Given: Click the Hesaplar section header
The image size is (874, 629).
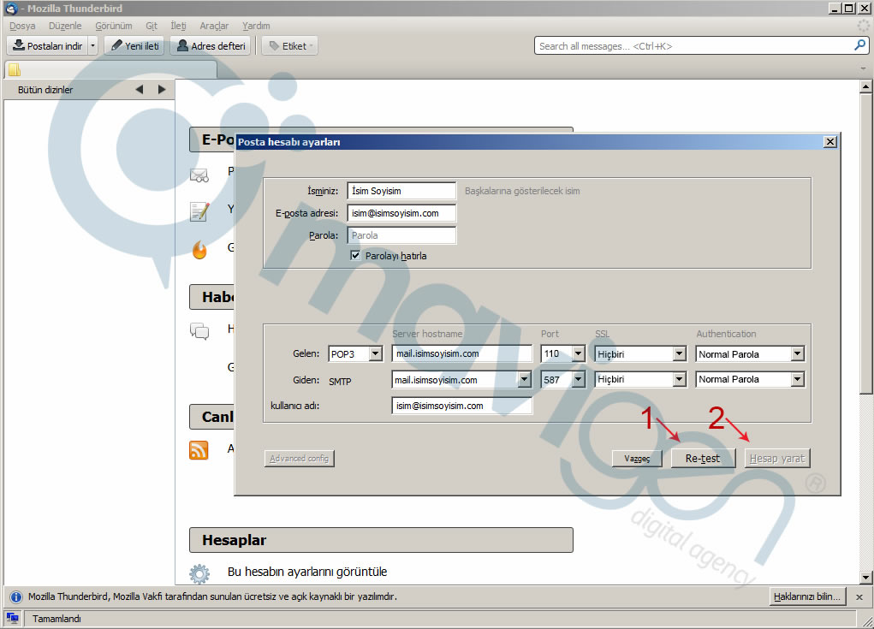Looking at the screenshot, I should (x=381, y=540).
